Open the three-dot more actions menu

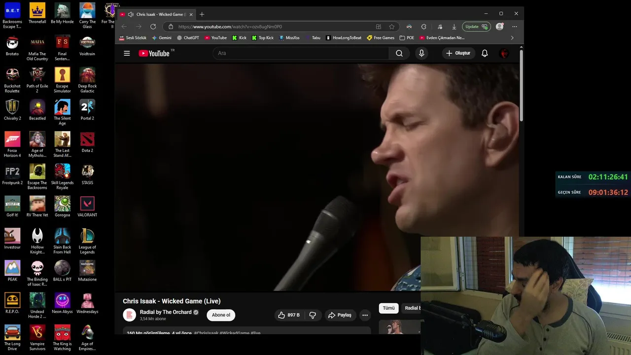(365, 315)
